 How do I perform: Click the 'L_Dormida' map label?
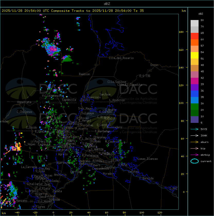(x=146, y=178)
